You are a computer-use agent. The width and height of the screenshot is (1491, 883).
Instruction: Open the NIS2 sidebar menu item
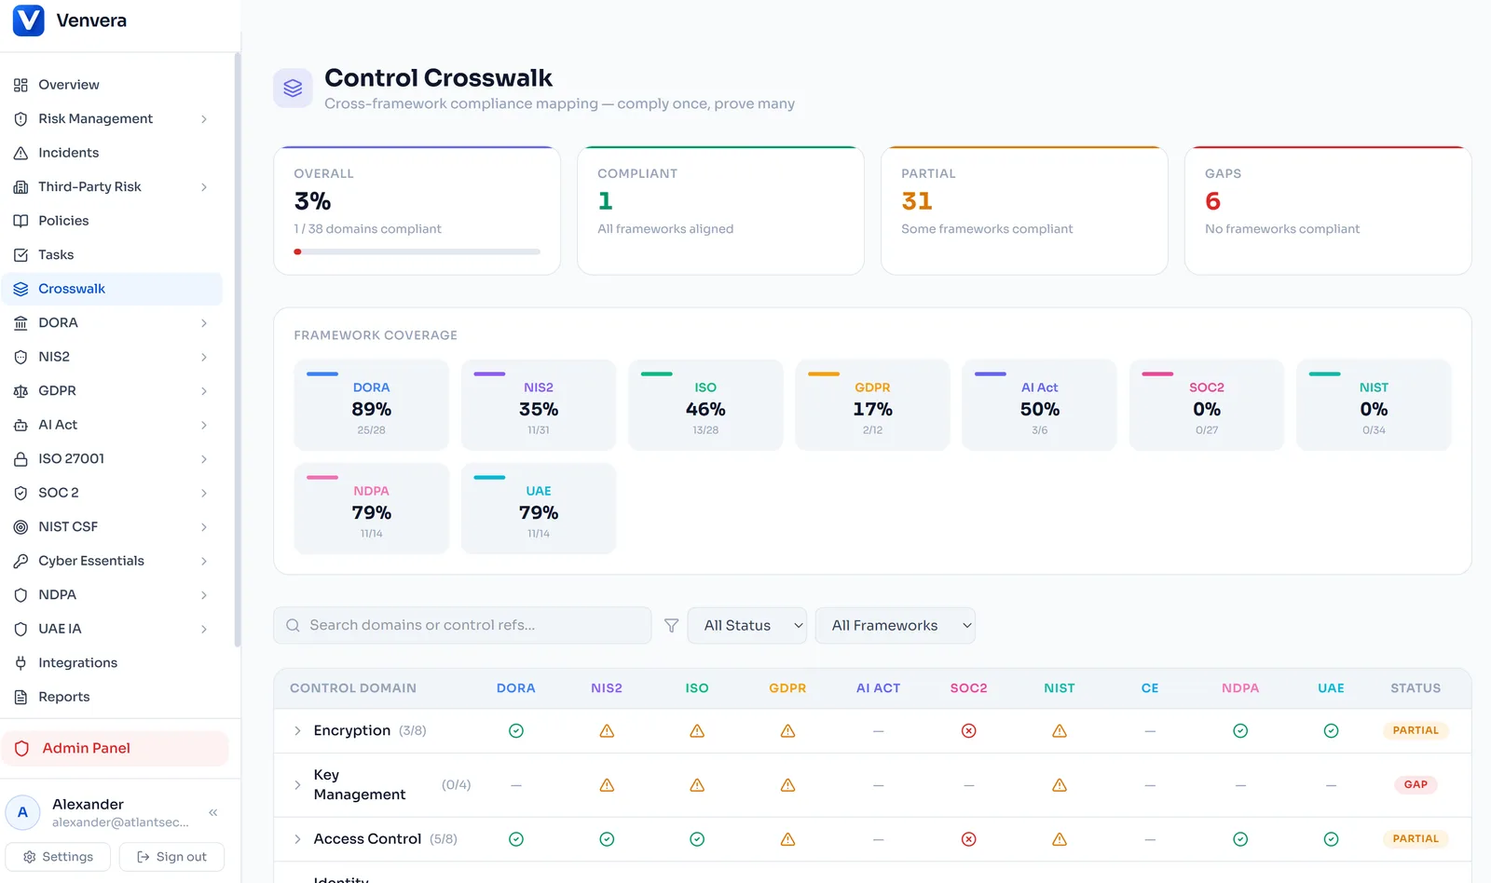click(112, 357)
